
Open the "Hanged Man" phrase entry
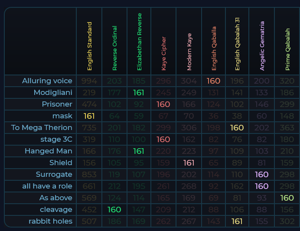[x=49, y=151]
